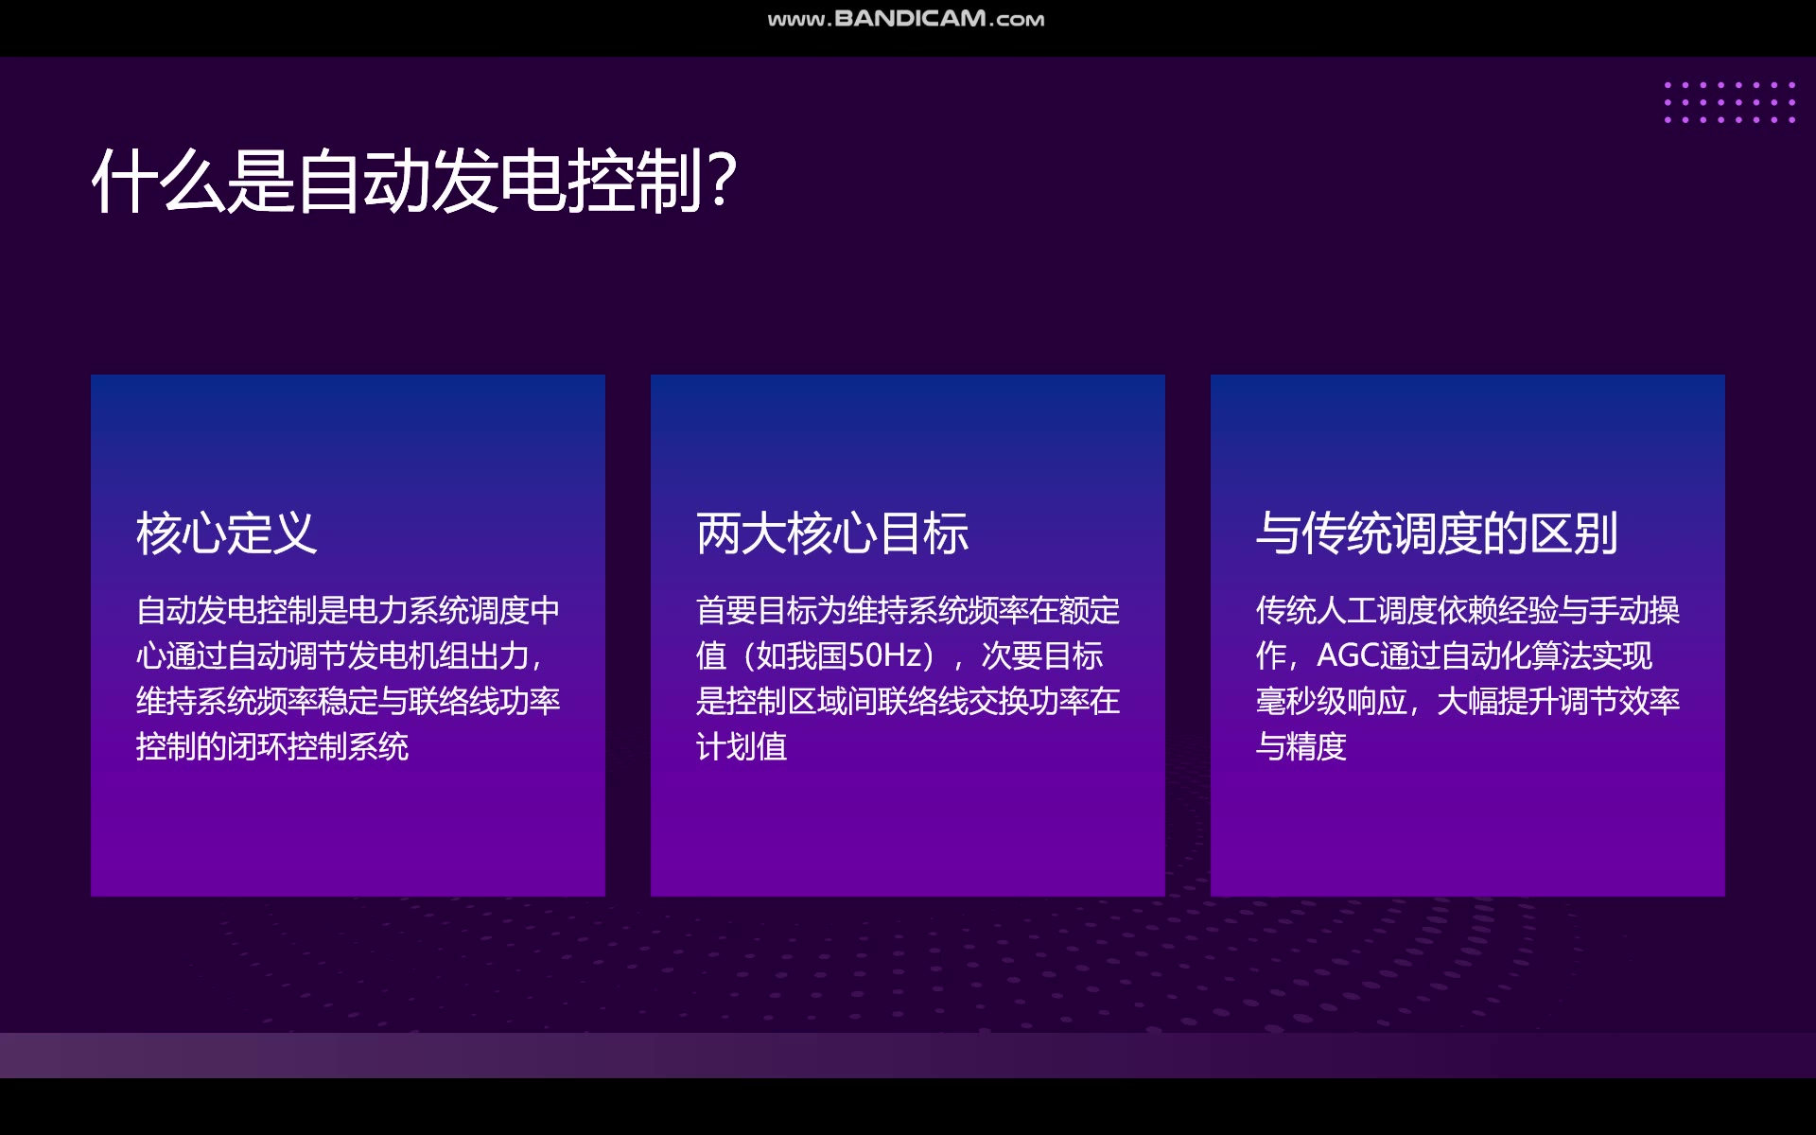This screenshot has height=1135, width=1816.
Task: Click the www.BANDICAM.com watermark
Action: click(x=906, y=19)
